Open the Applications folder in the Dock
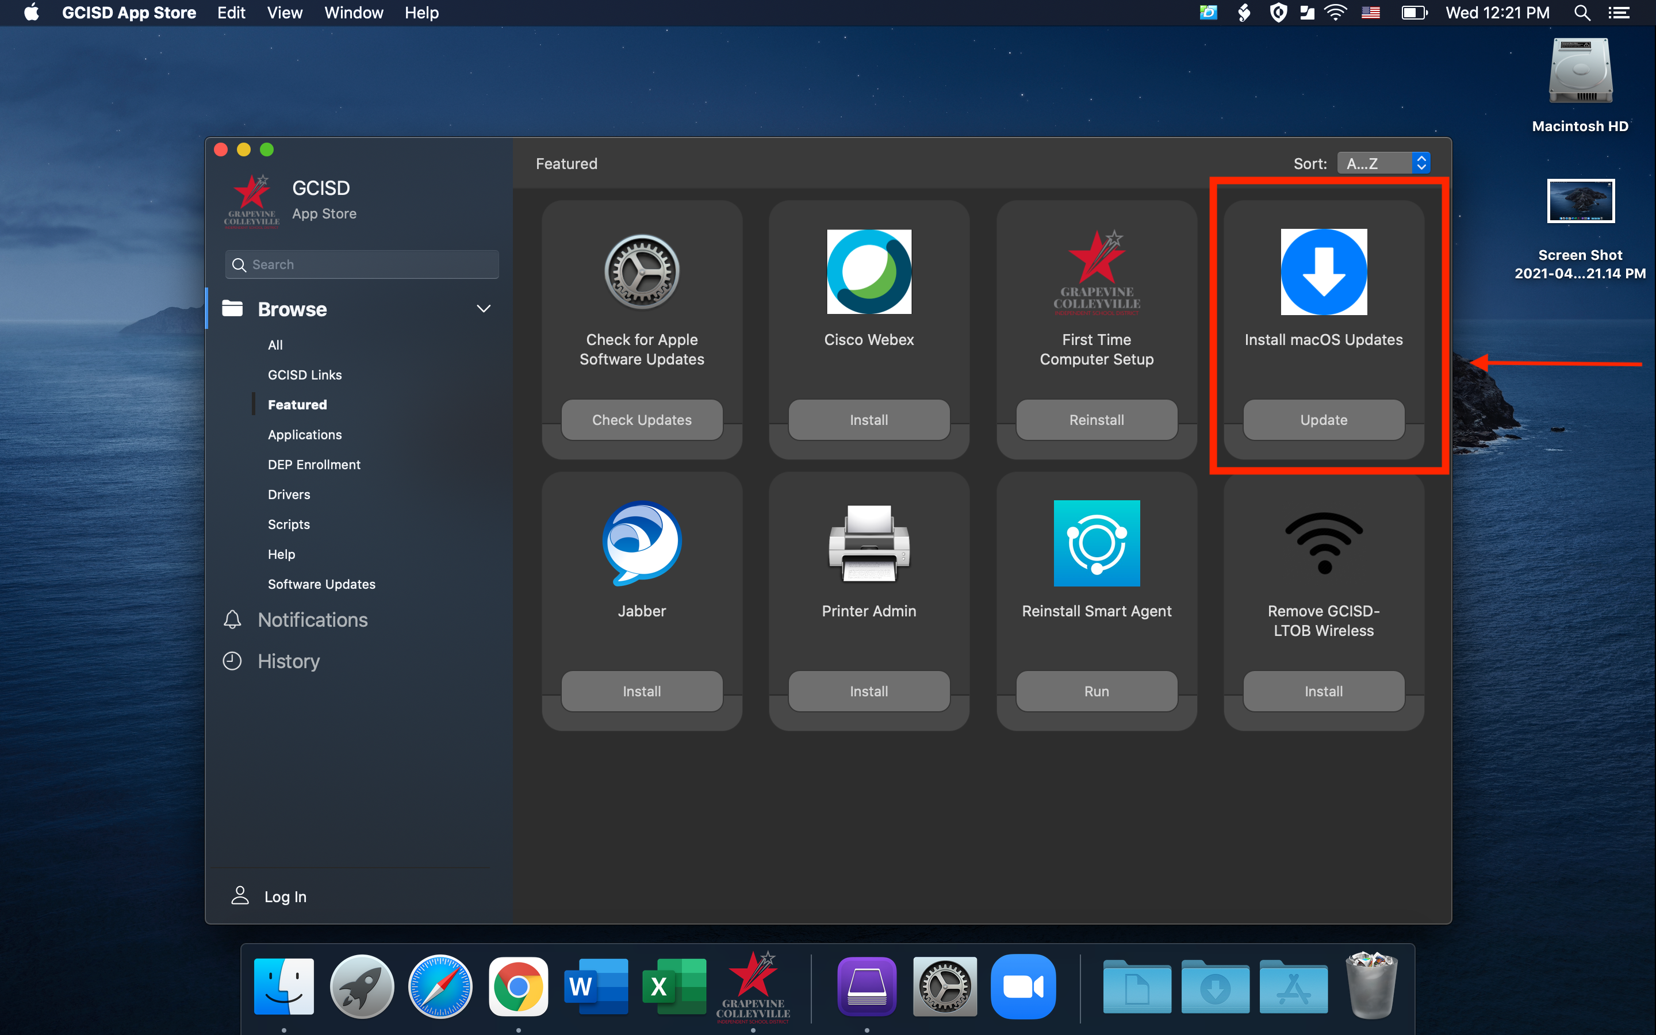 coord(1293,986)
